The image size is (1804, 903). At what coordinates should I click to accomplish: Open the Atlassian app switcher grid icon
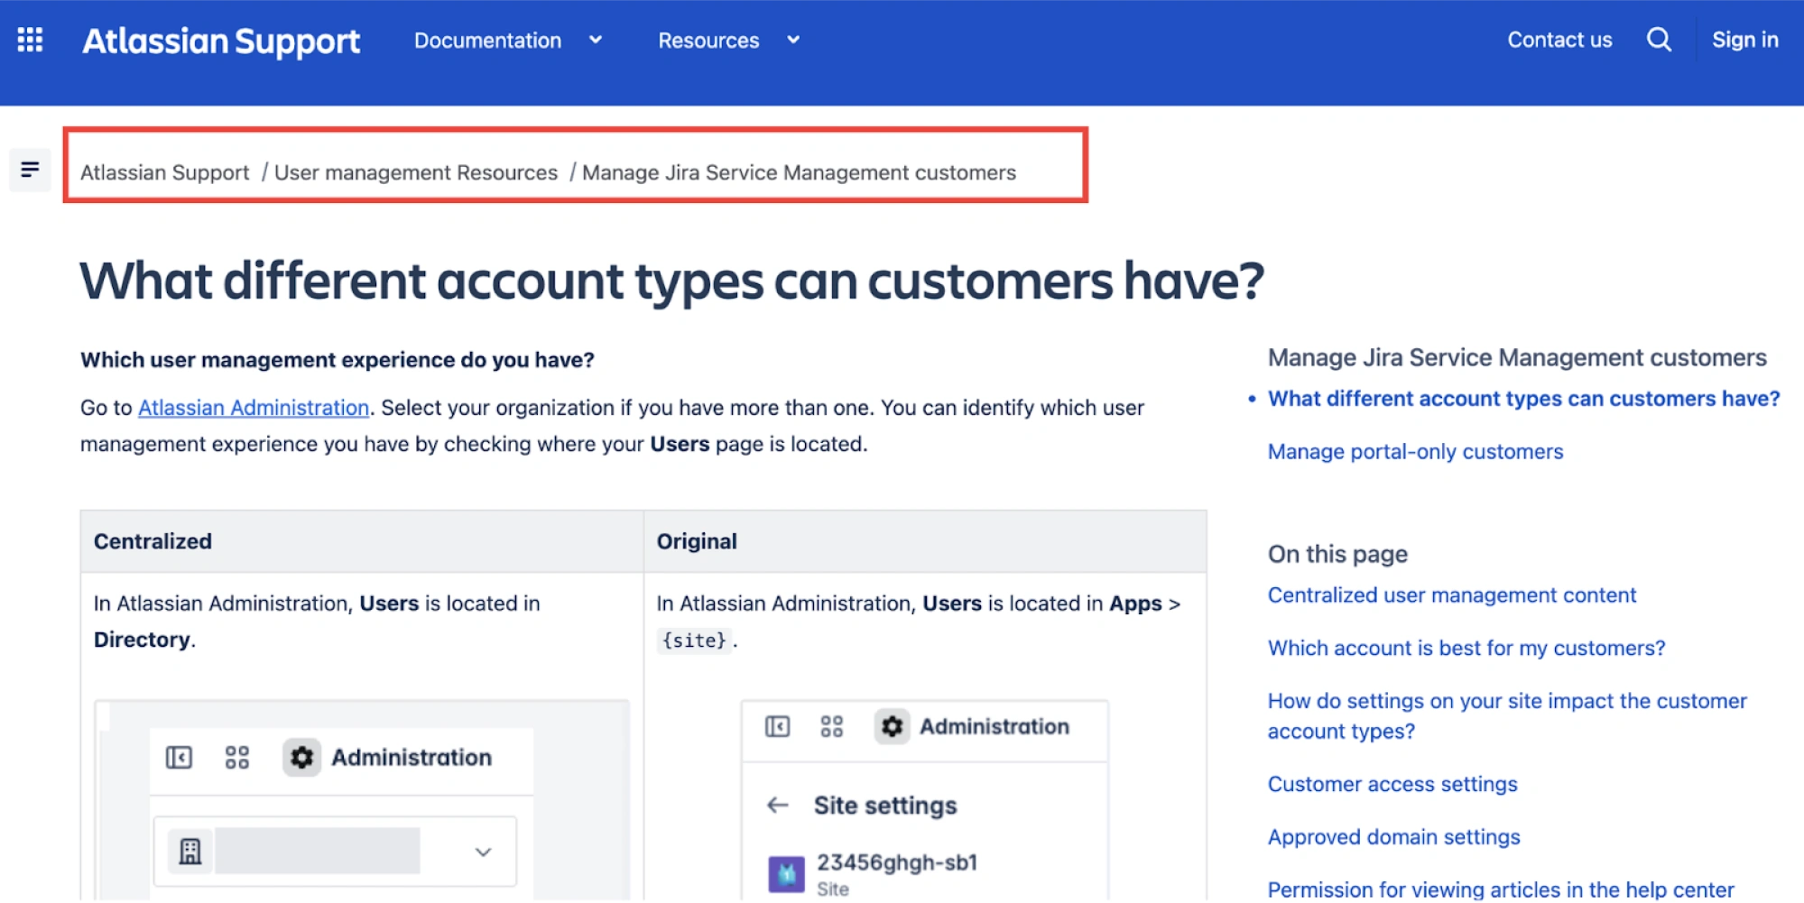(x=30, y=40)
